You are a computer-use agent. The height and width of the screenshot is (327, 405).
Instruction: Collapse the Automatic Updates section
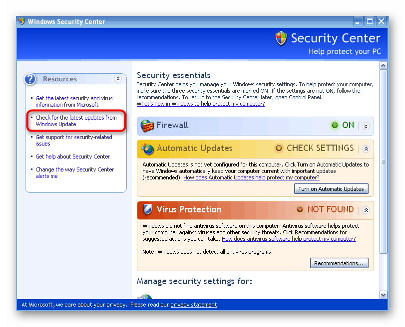366,148
